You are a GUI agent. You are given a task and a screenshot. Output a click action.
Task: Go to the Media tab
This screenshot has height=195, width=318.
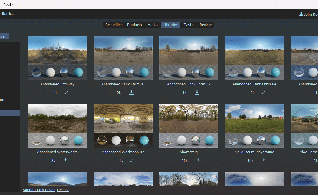tap(152, 25)
